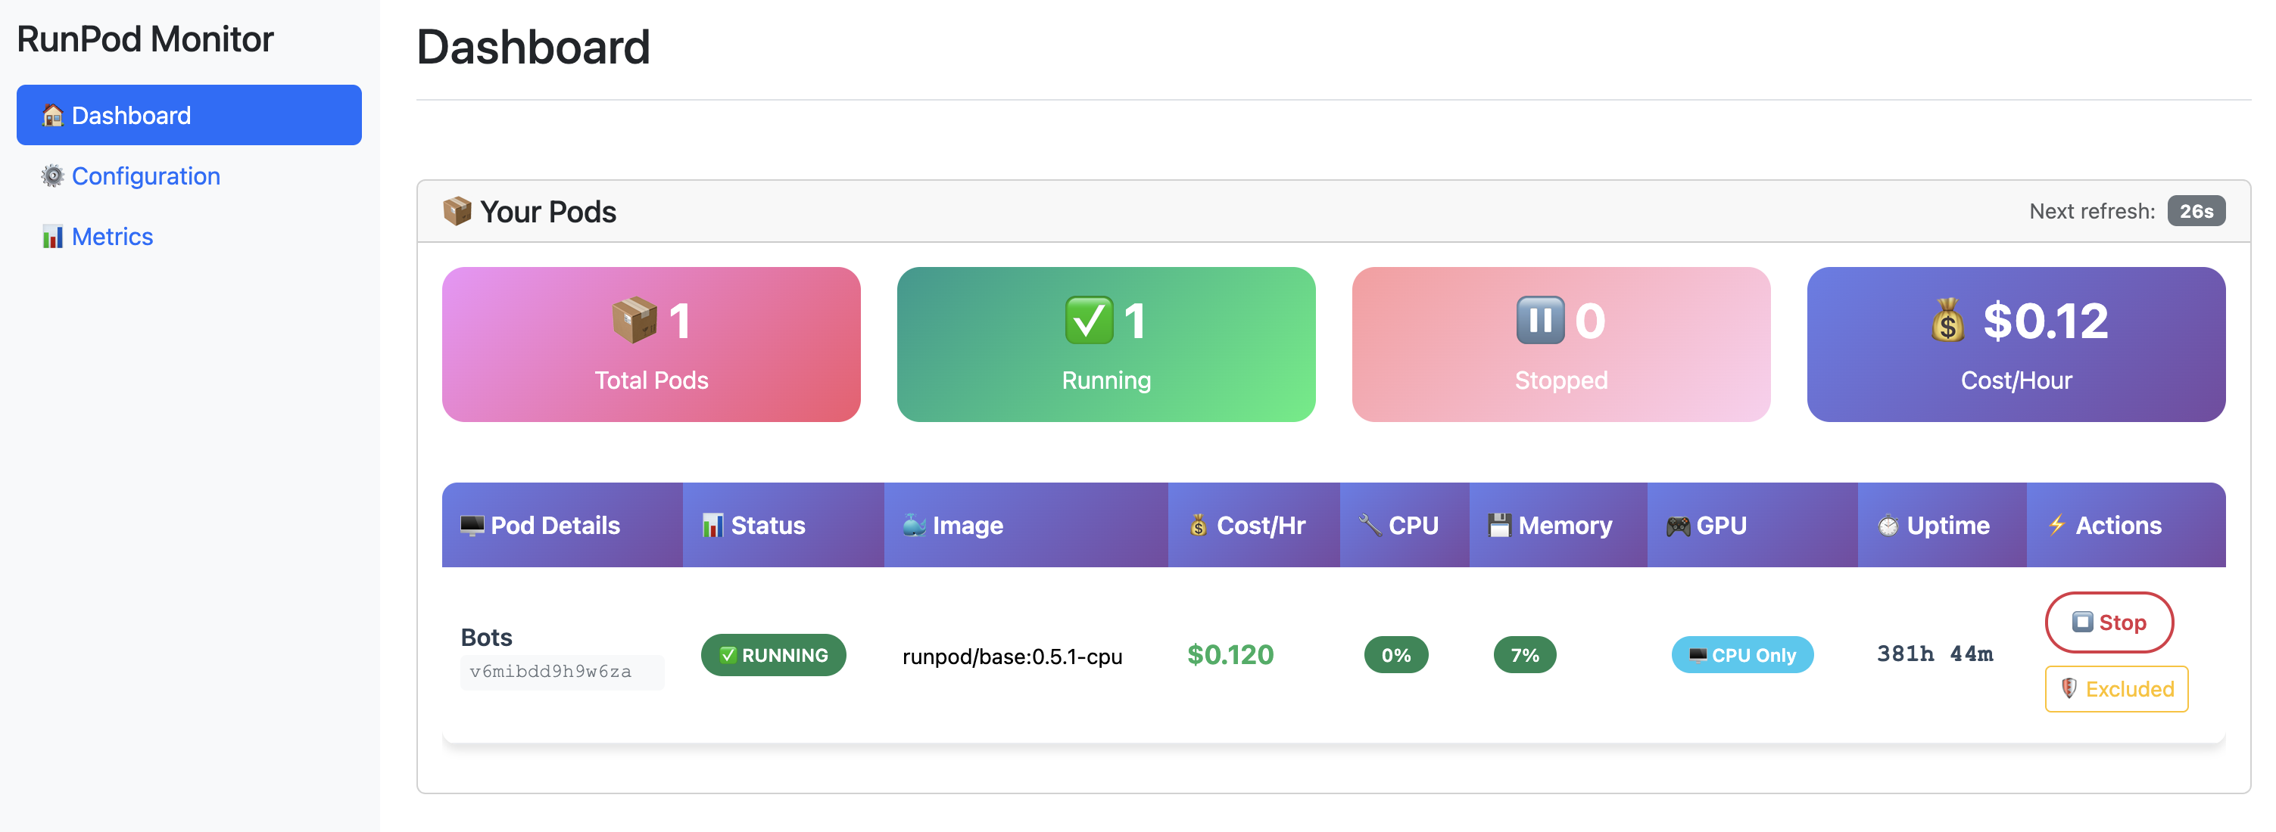Click the pod ID v6mibdd9h9w6za

pyautogui.click(x=550, y=672)
